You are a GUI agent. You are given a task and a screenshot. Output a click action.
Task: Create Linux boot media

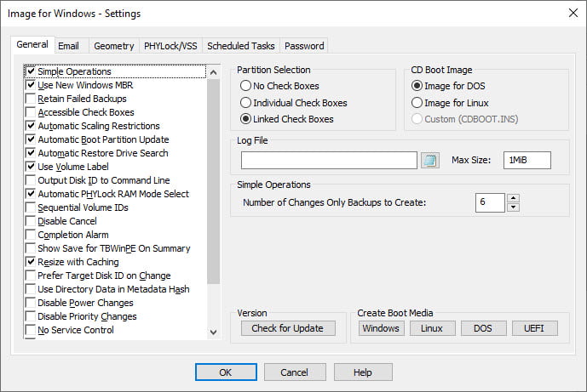click(x=433, y=328)
